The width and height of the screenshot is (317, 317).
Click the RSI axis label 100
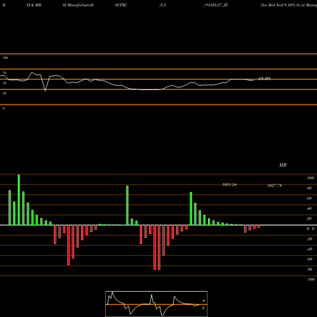coord(5,58)
